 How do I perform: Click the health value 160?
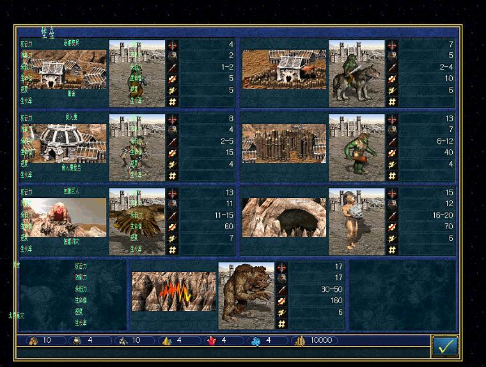click(x=336, y=301)
